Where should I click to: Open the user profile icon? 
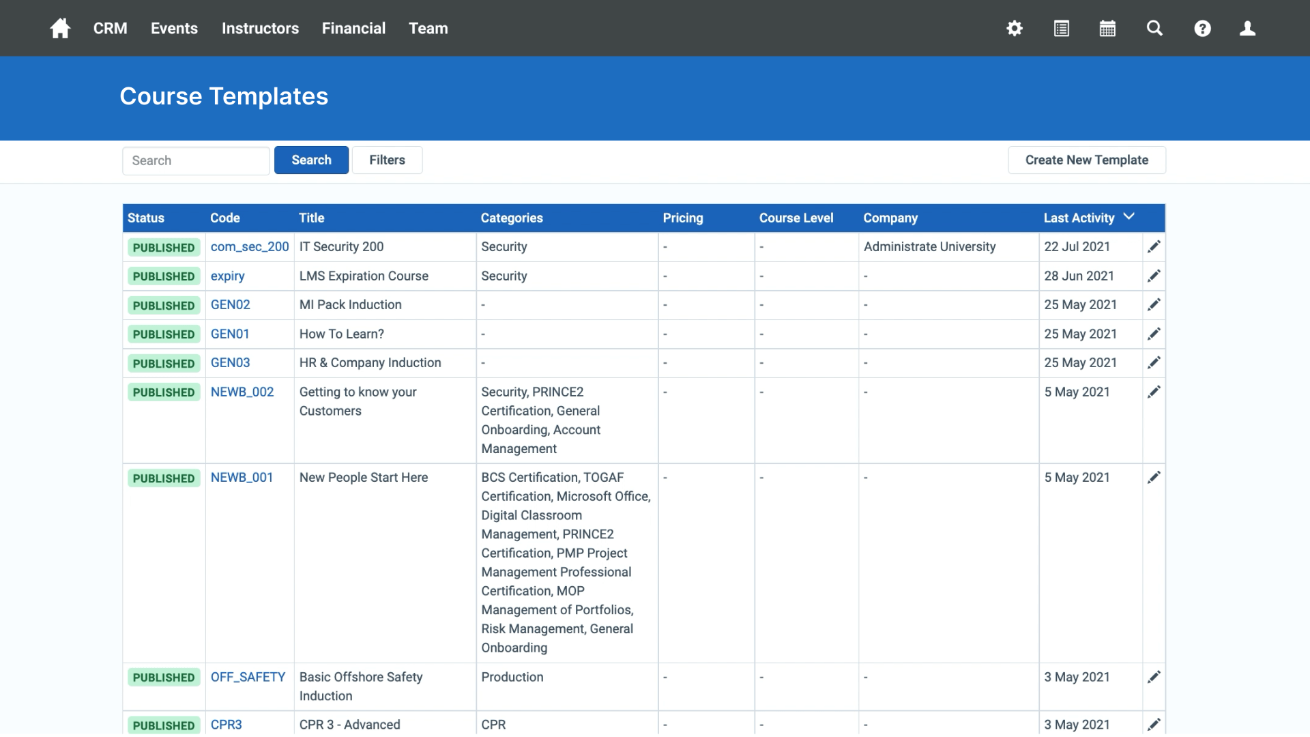[x=1247, y=28]
